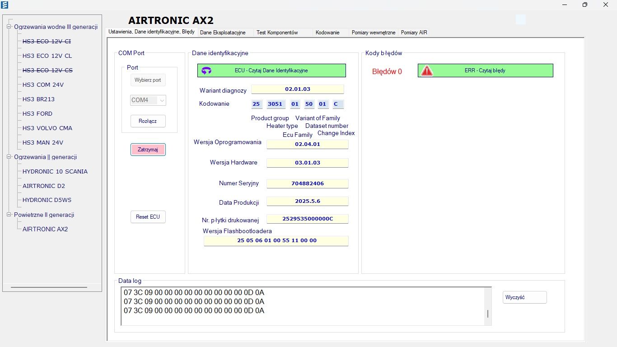Select HS3 ECO 12V CS tree item
617x347 pixels.
coord(47,70)
